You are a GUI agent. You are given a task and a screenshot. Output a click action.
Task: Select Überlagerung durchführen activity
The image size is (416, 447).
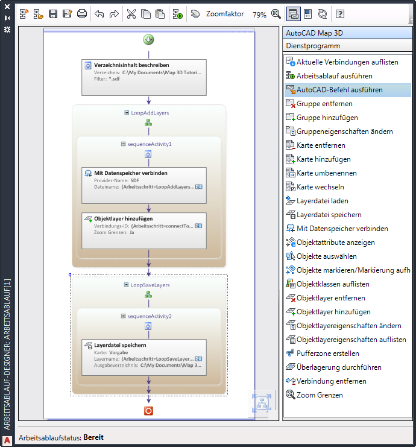coord(348,367)
